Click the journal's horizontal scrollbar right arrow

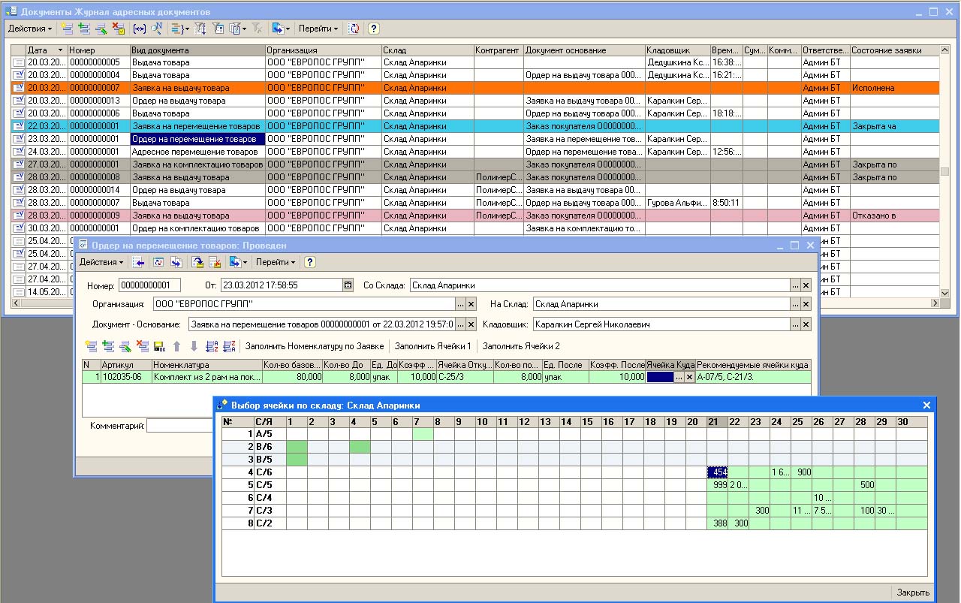click(935, 303)
